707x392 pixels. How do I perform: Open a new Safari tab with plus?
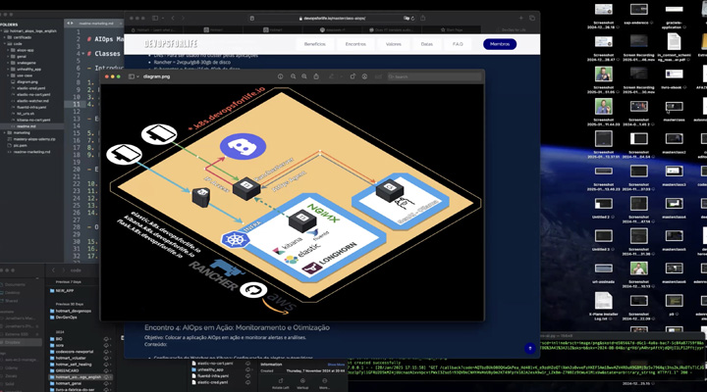(x=520, y=18)
